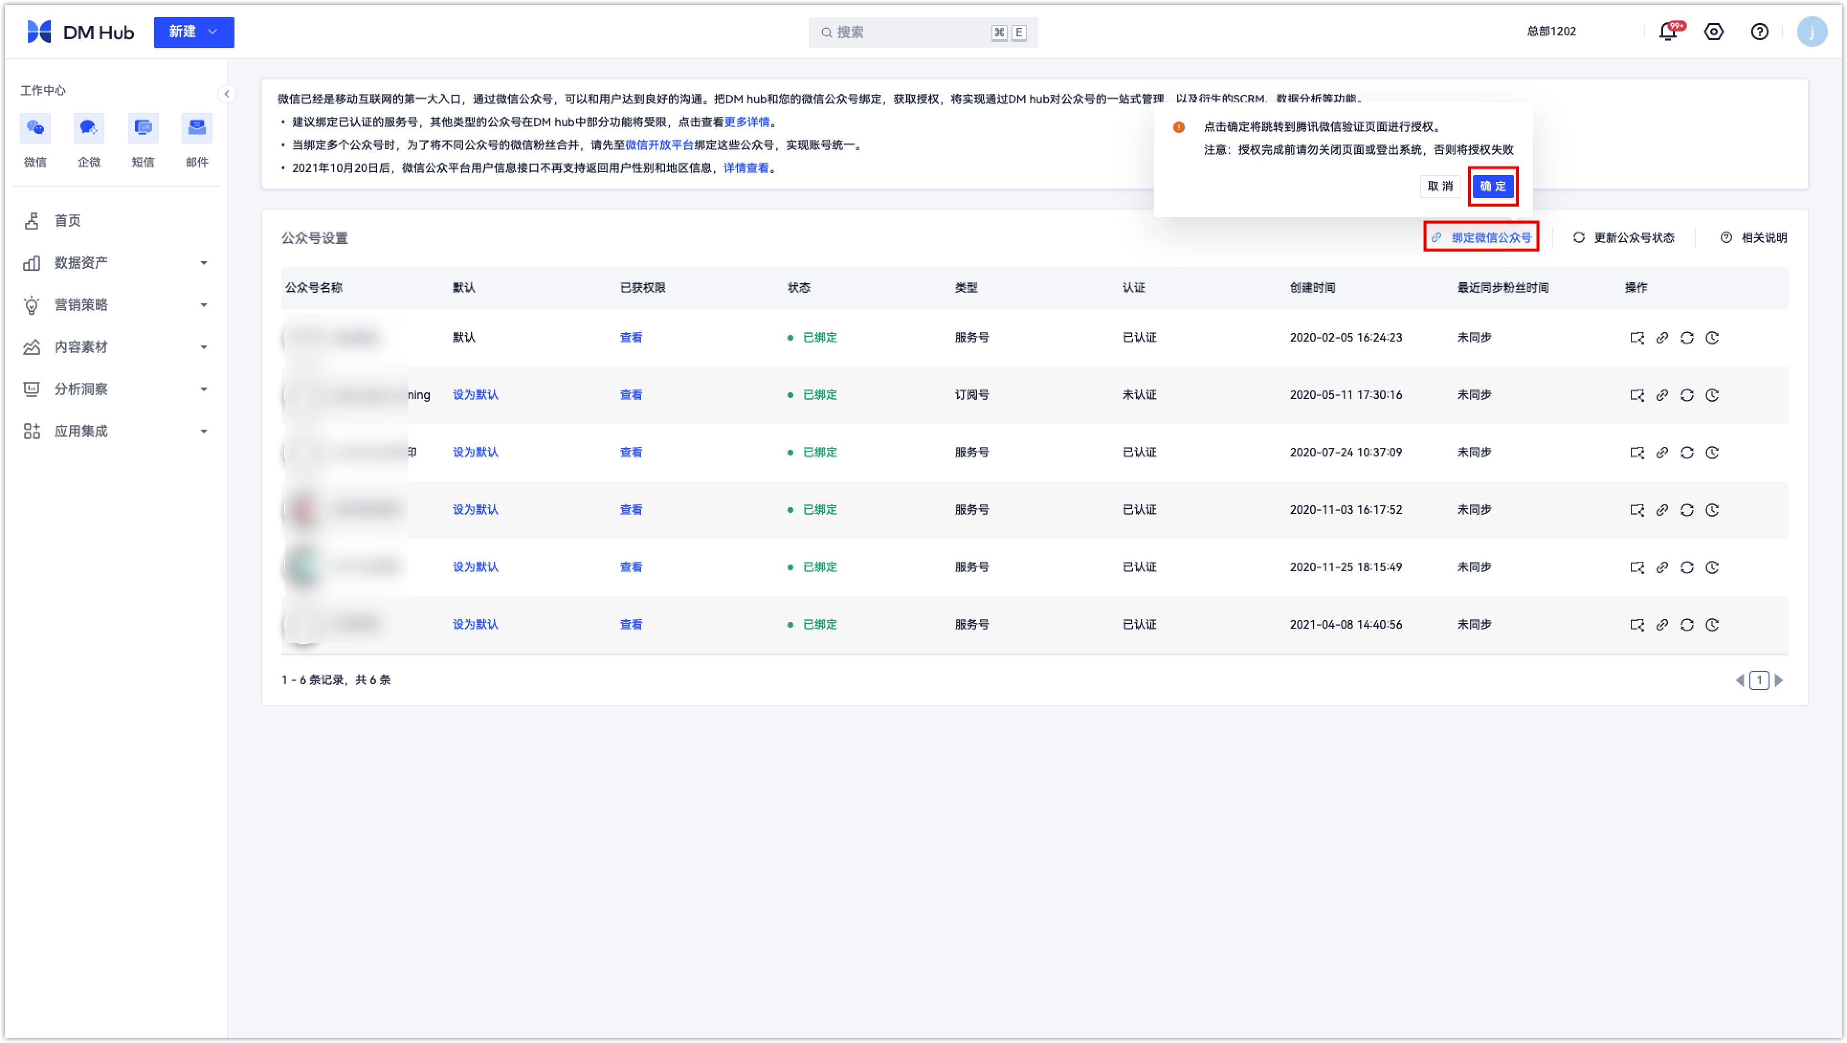Click 查看 permissions for 2020-02-05 row

[x=631, y=338]
